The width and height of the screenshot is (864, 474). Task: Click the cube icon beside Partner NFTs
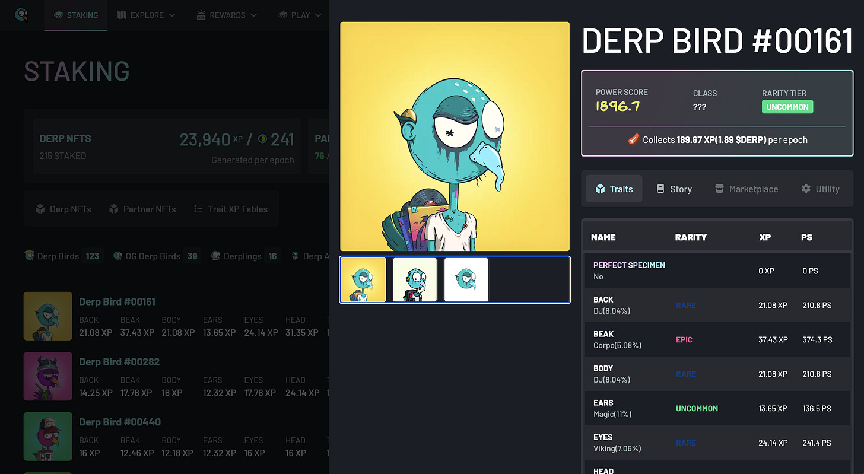[x=114, y=209]
